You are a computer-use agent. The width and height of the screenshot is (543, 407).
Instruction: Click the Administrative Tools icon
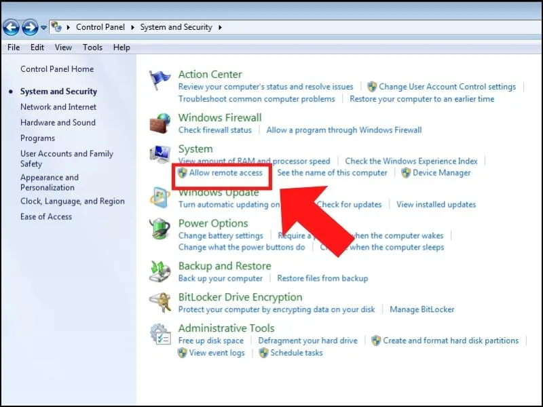[160, 334]
